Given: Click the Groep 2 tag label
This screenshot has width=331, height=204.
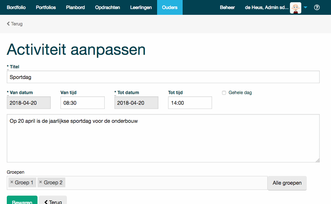Looking at the screenshot, I should [x=53, y=182].
